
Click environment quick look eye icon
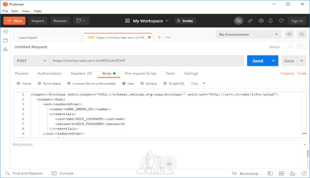(289, 34)
